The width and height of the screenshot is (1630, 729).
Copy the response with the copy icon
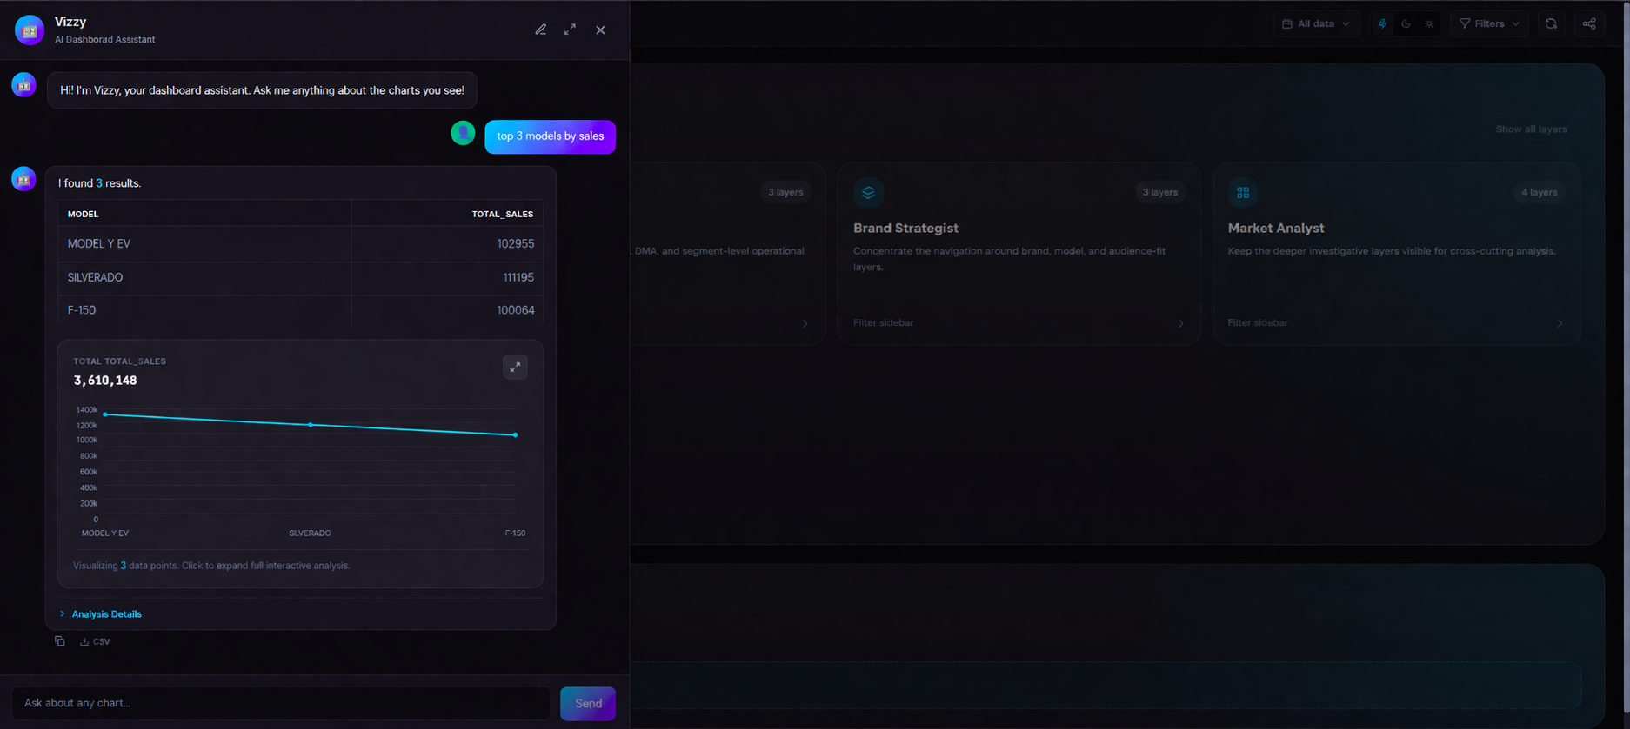click(x=60, y=641)
